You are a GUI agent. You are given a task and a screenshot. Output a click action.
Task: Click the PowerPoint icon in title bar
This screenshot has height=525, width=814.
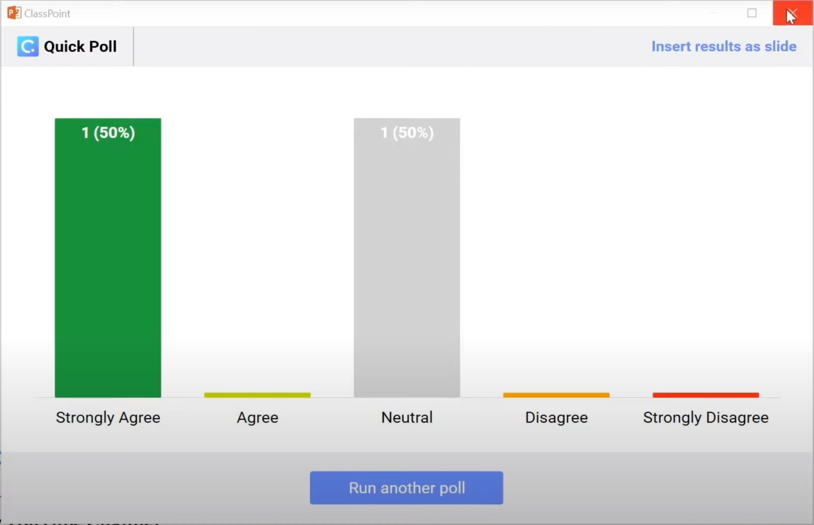(14, 13)
